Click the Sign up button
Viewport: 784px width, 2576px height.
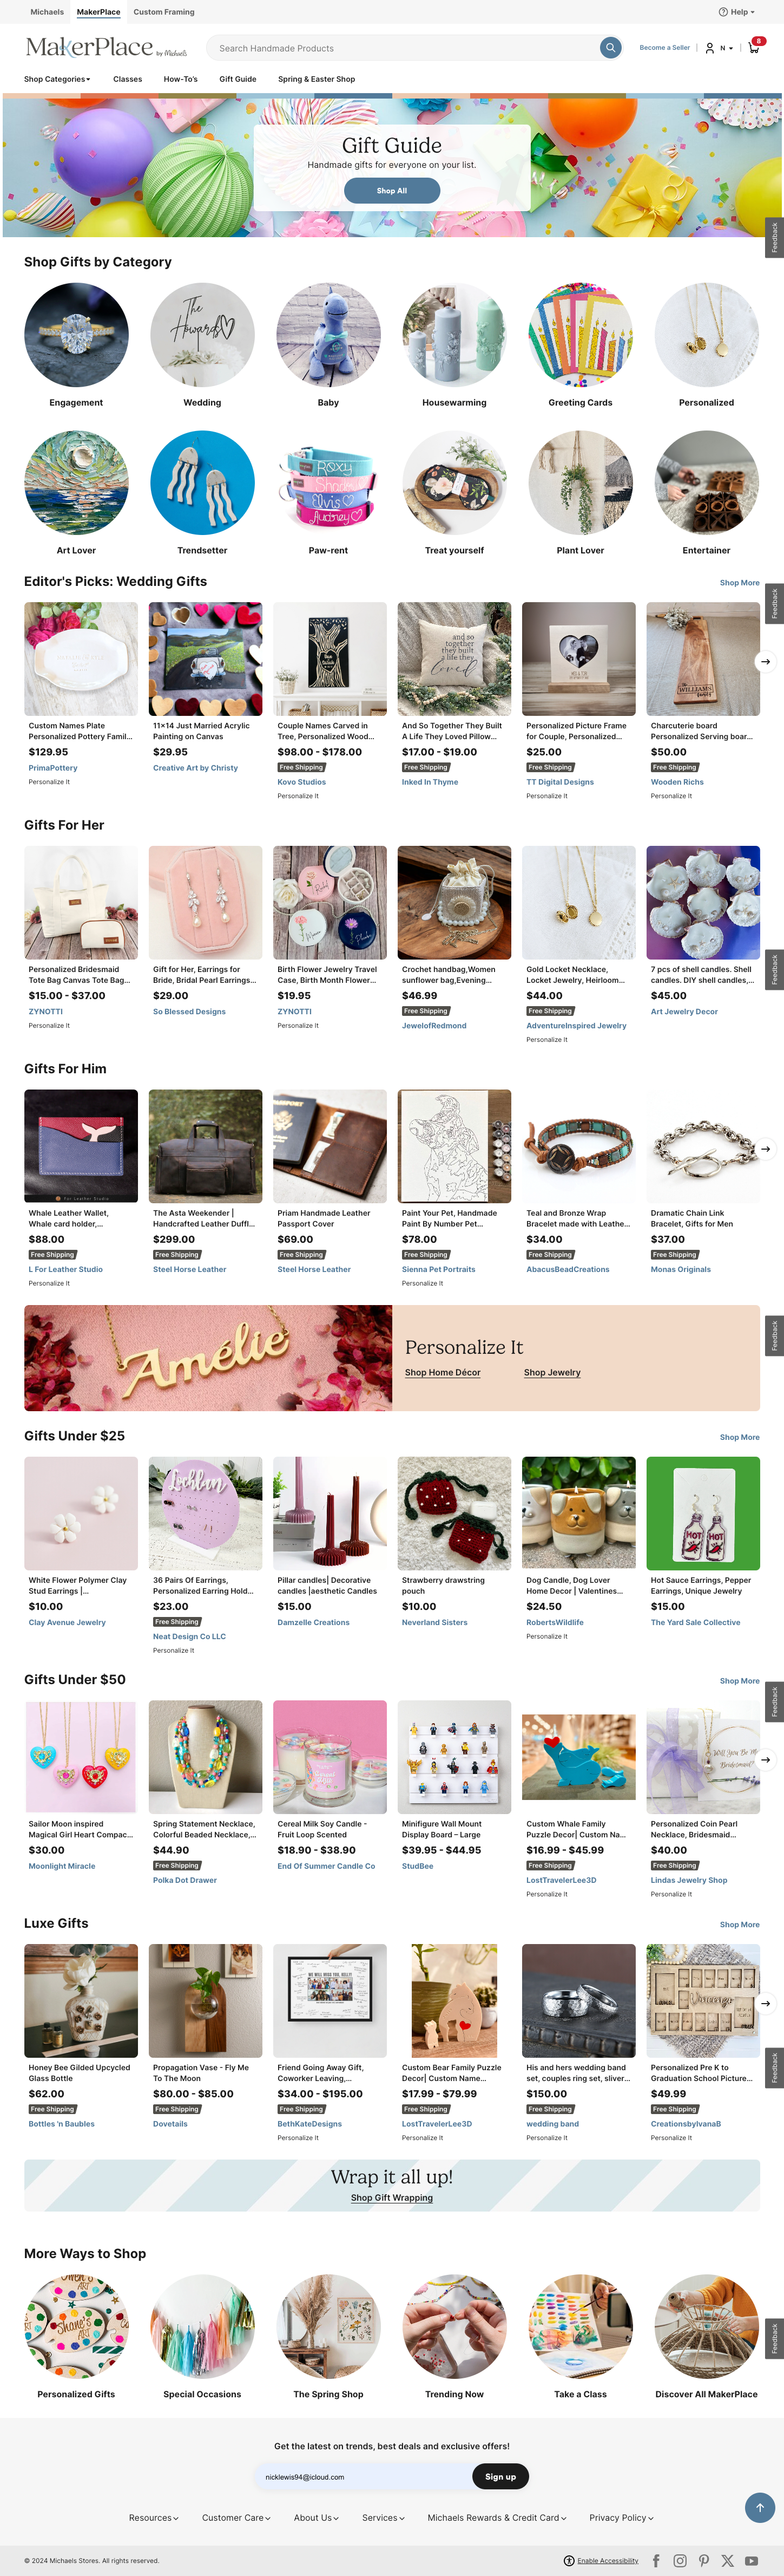coord(500,2476)
